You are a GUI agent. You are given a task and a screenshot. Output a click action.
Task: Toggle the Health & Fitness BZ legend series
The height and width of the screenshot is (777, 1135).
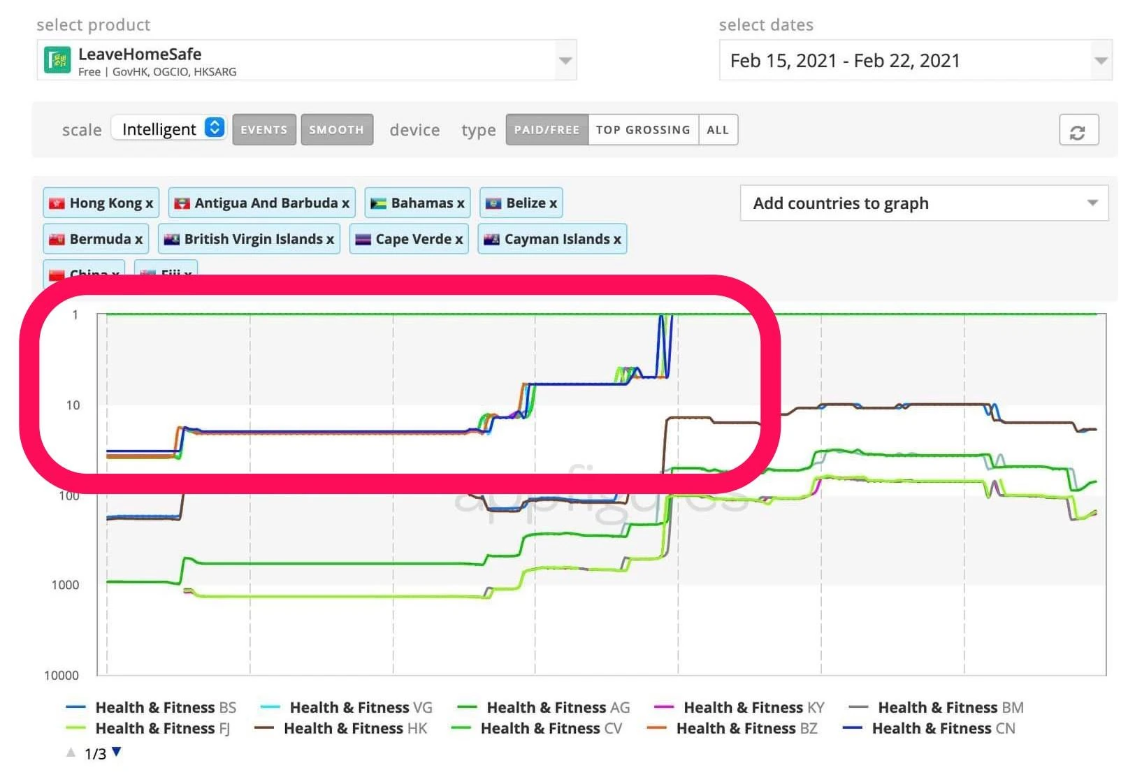tap(732, 729)
